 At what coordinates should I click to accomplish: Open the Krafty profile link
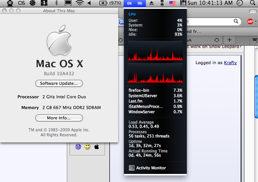click(230, 63)
